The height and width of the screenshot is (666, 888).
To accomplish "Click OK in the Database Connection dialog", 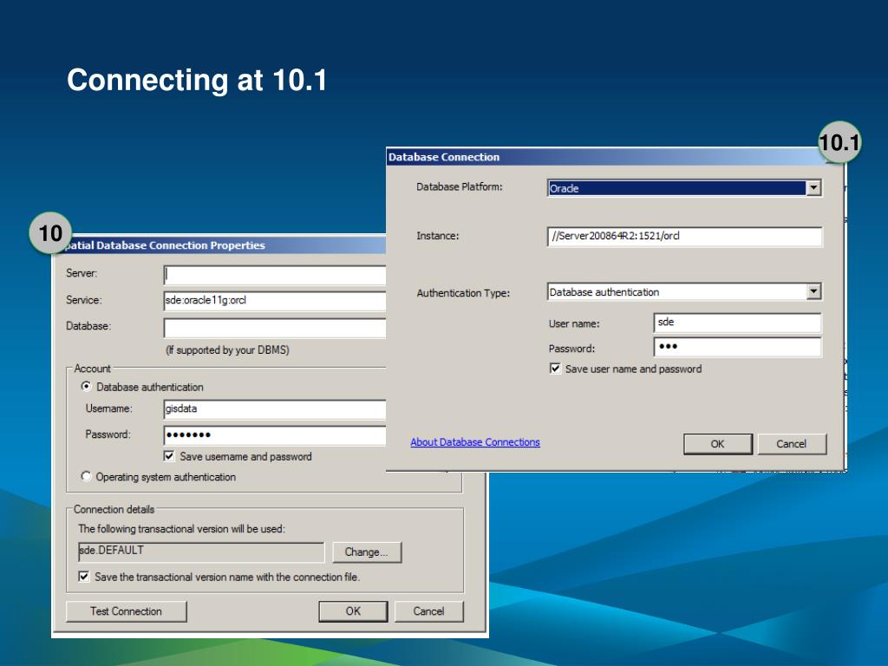I will point(717,444).
